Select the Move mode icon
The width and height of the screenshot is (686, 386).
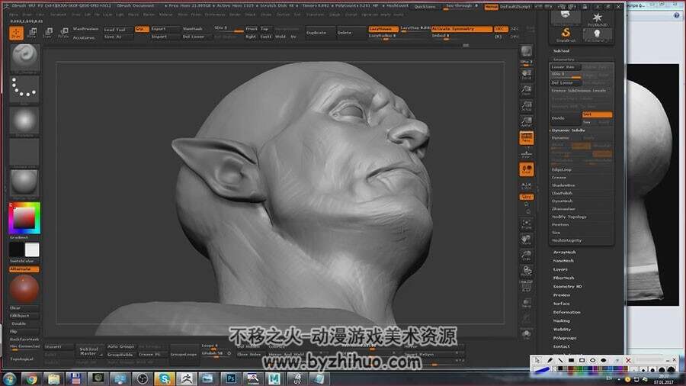coord(32,33)
